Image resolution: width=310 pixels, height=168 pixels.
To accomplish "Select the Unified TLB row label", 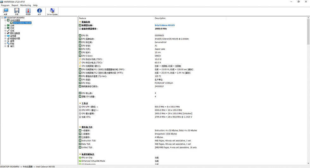I will [x=87, y=147].
